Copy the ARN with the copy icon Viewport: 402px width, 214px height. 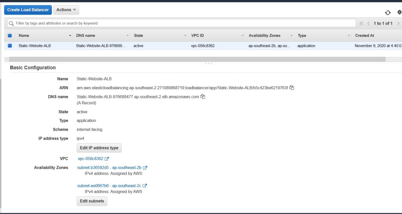(x=292, y=87)
